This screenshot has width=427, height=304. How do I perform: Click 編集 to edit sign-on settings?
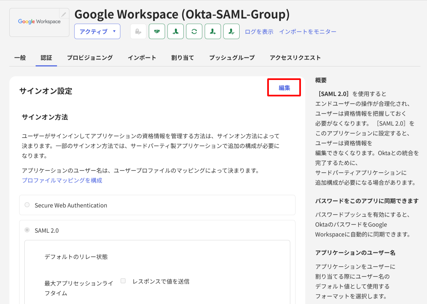[x=284, y=88]
